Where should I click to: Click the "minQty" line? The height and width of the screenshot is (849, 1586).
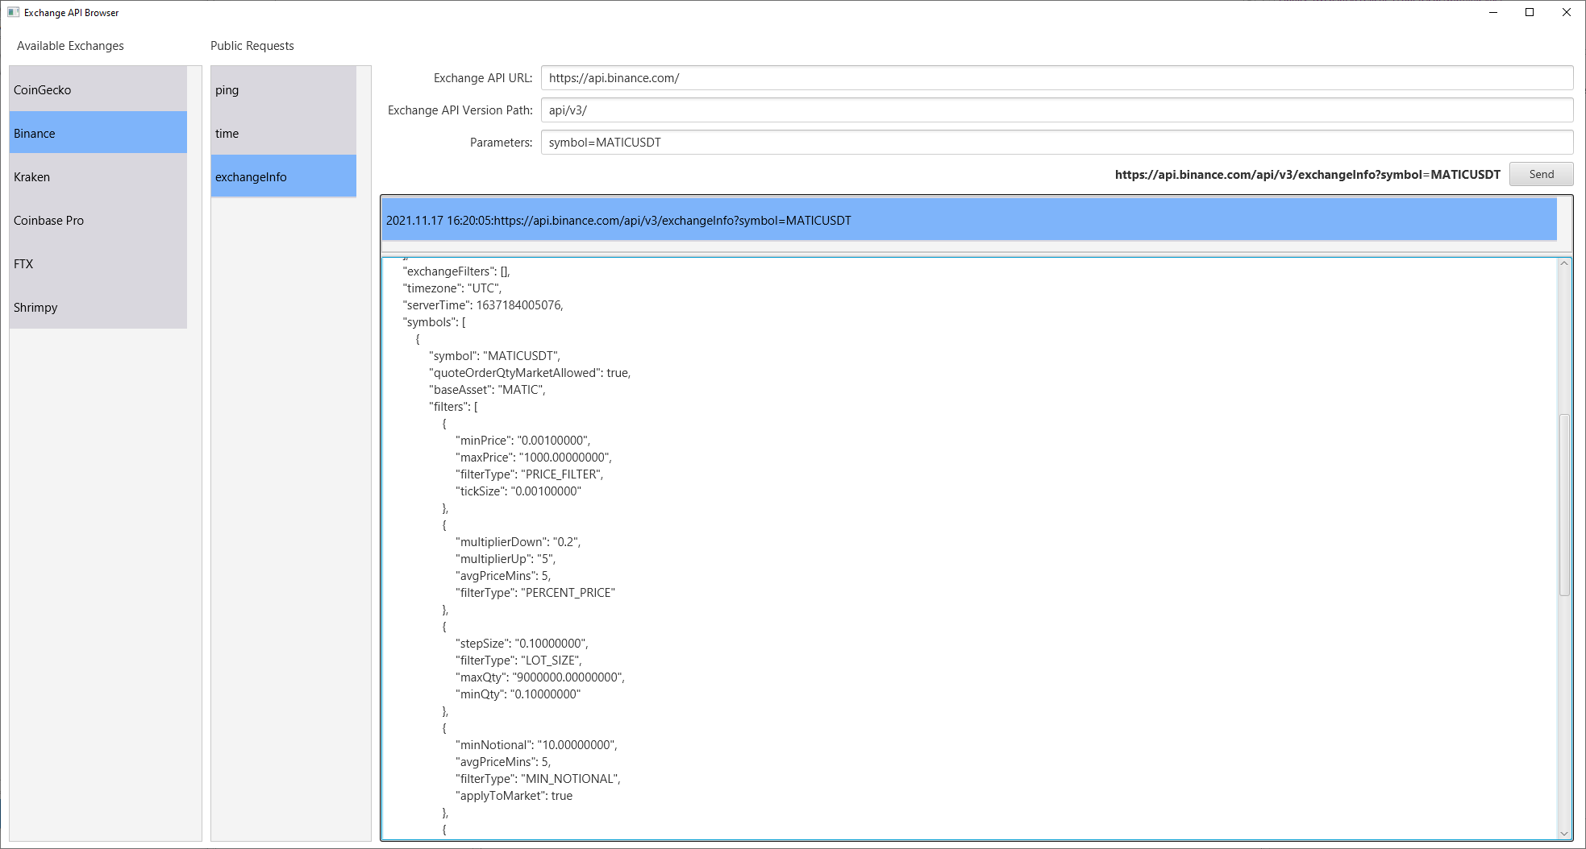tap(518, 694)
